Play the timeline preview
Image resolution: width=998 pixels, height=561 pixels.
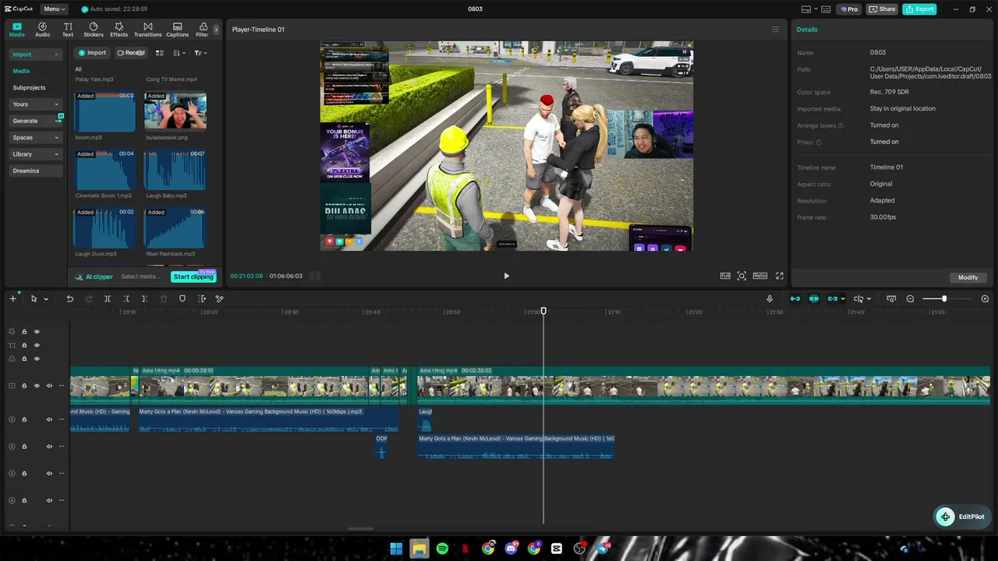(506, 276)
